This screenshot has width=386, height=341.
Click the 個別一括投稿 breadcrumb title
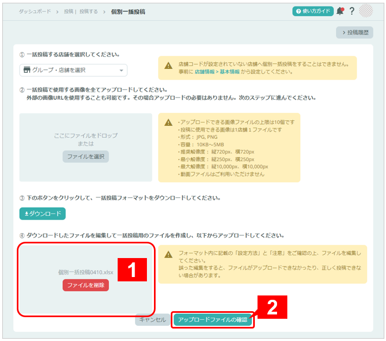128,11
